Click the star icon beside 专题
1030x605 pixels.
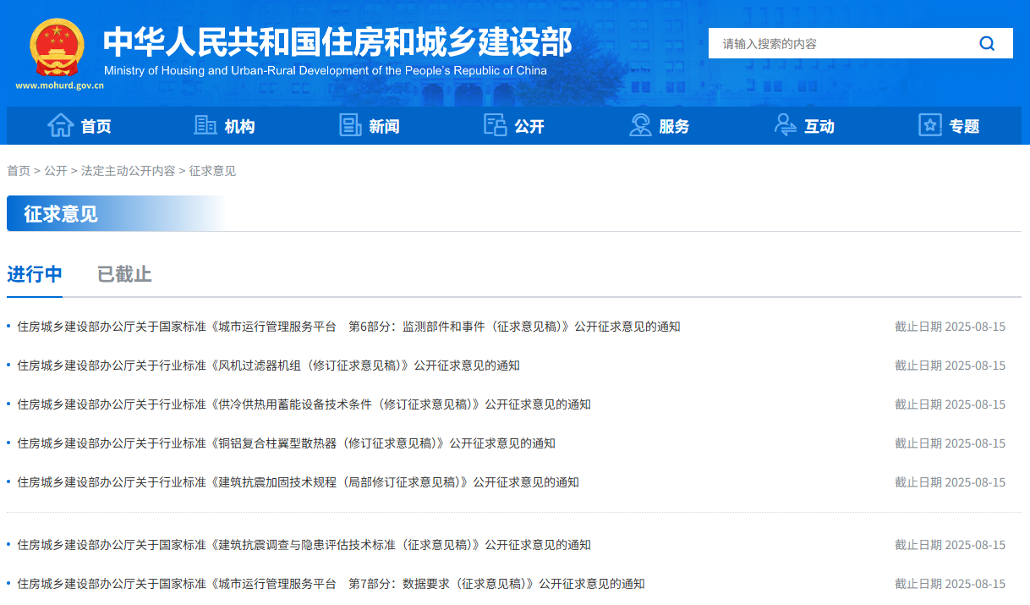(x=930, y=125)
